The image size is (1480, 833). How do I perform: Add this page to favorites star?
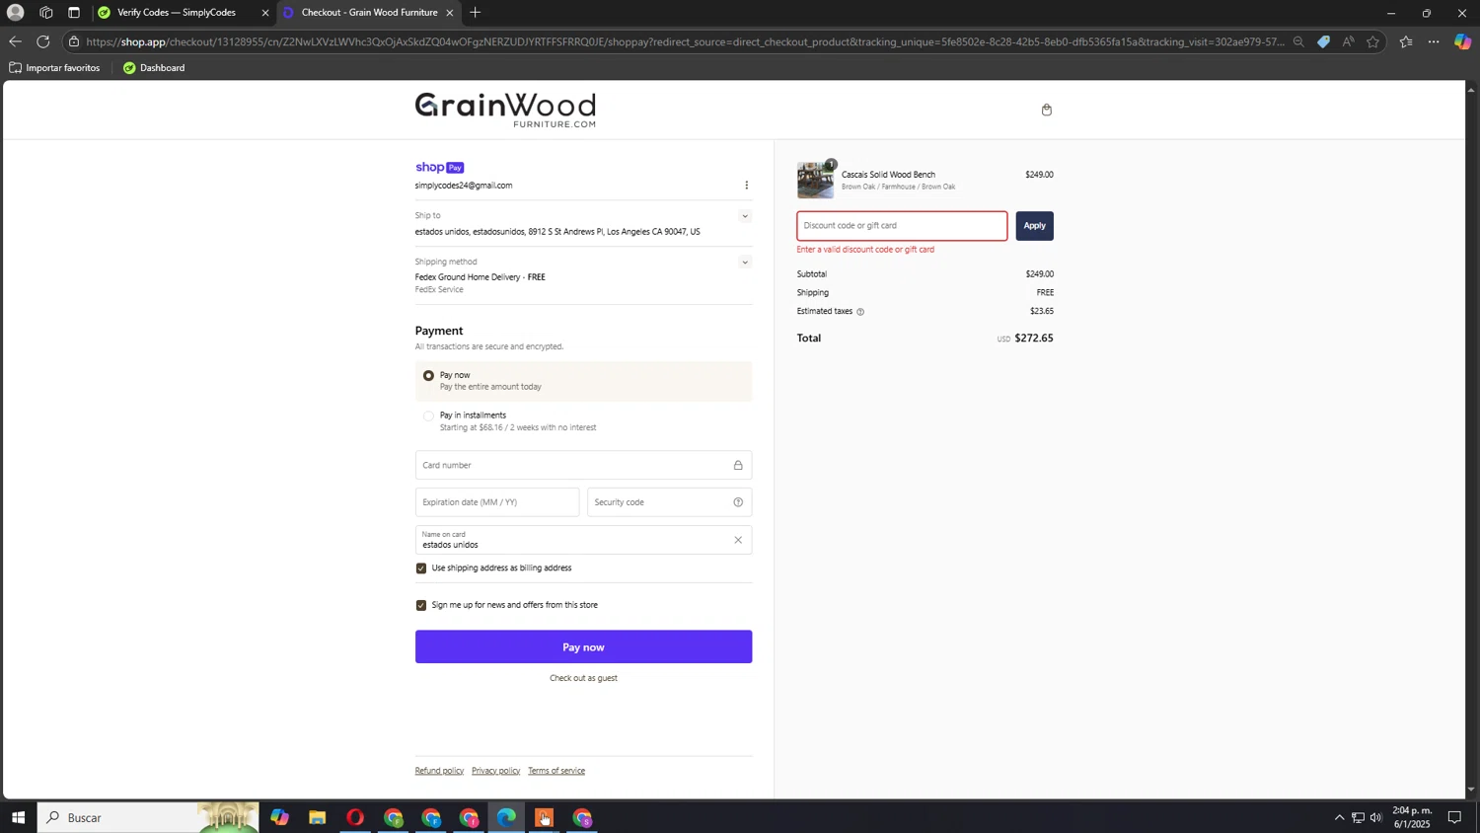(x=1372, y=41)
